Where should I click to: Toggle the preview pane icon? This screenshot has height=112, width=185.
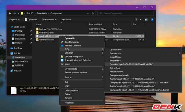(x=146, y=19)
